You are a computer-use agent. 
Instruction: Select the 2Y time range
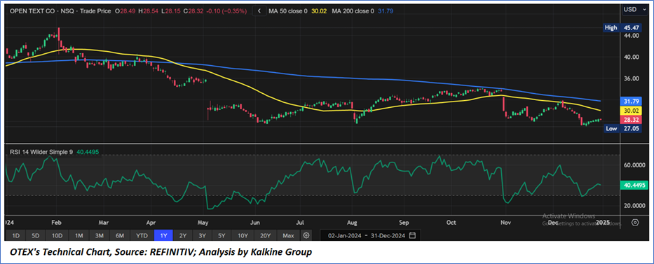pos(183,236)
